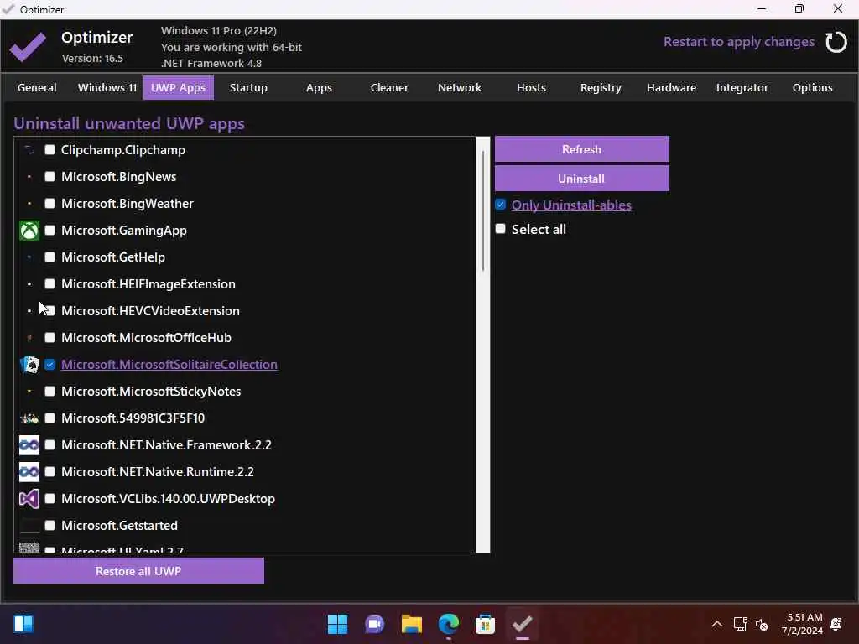The height and width of the screenshot is (644, 859).
Task: Open the clock and date panel
Action: click(803, 624)
